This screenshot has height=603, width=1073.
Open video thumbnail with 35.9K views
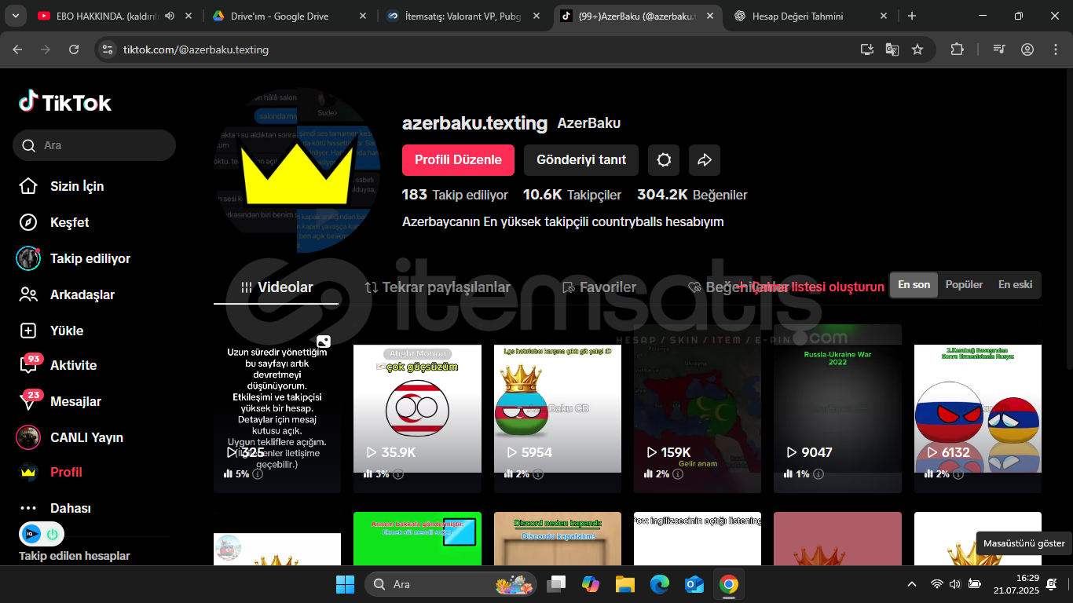point(417,408)
